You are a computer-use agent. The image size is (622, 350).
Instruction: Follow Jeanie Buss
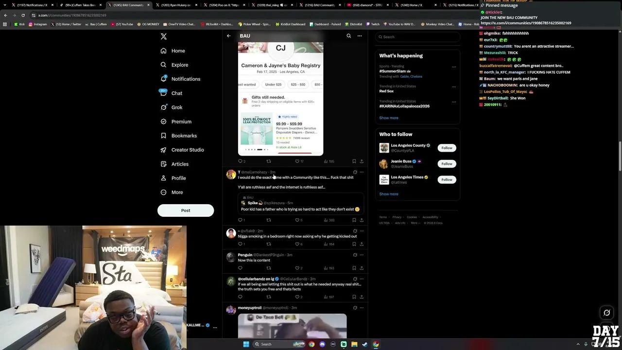tap(447, 164)
